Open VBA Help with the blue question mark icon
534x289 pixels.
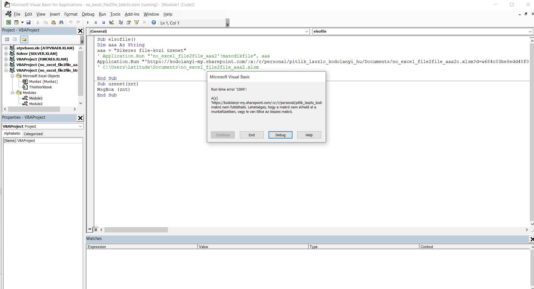coord(154,23)
